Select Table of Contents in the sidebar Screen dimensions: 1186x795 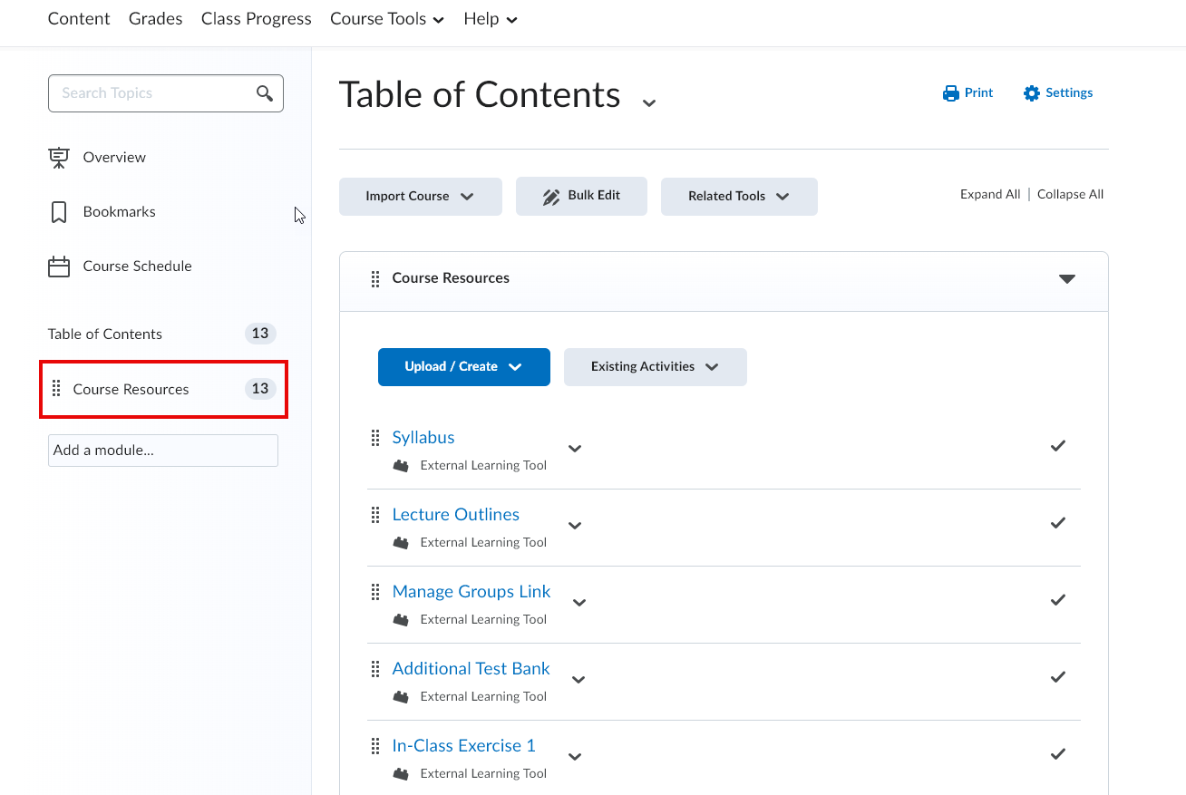tap(105, 334)
